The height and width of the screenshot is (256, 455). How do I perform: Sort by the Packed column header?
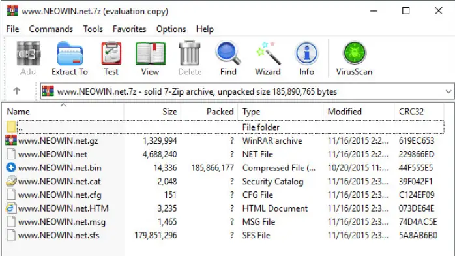(209, 112)
